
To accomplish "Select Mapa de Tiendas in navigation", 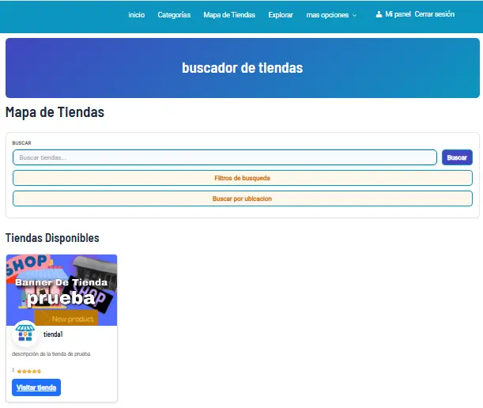I will (x=229, y=15).
